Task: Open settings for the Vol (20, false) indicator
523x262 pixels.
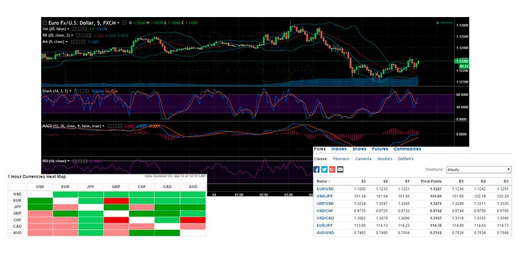Action: click(80, 29)
